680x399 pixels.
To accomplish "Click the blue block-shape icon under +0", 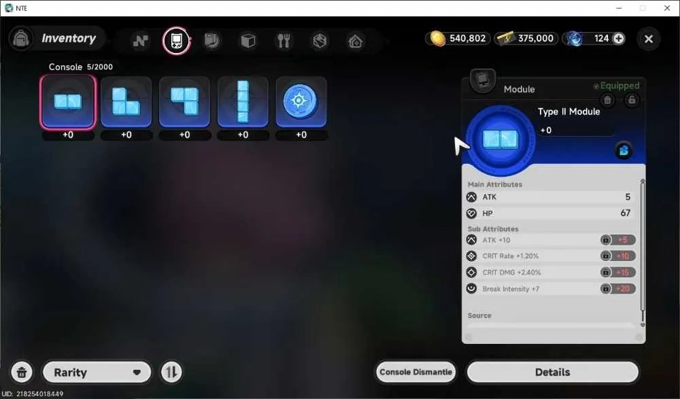I will pos(624,150).
